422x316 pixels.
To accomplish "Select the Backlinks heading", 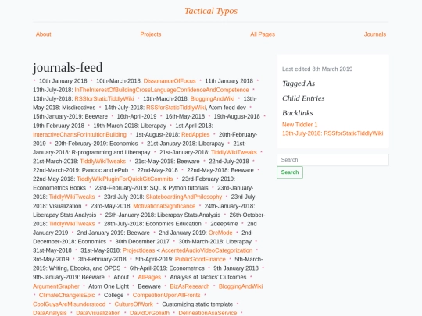I will tap(298, 113).
